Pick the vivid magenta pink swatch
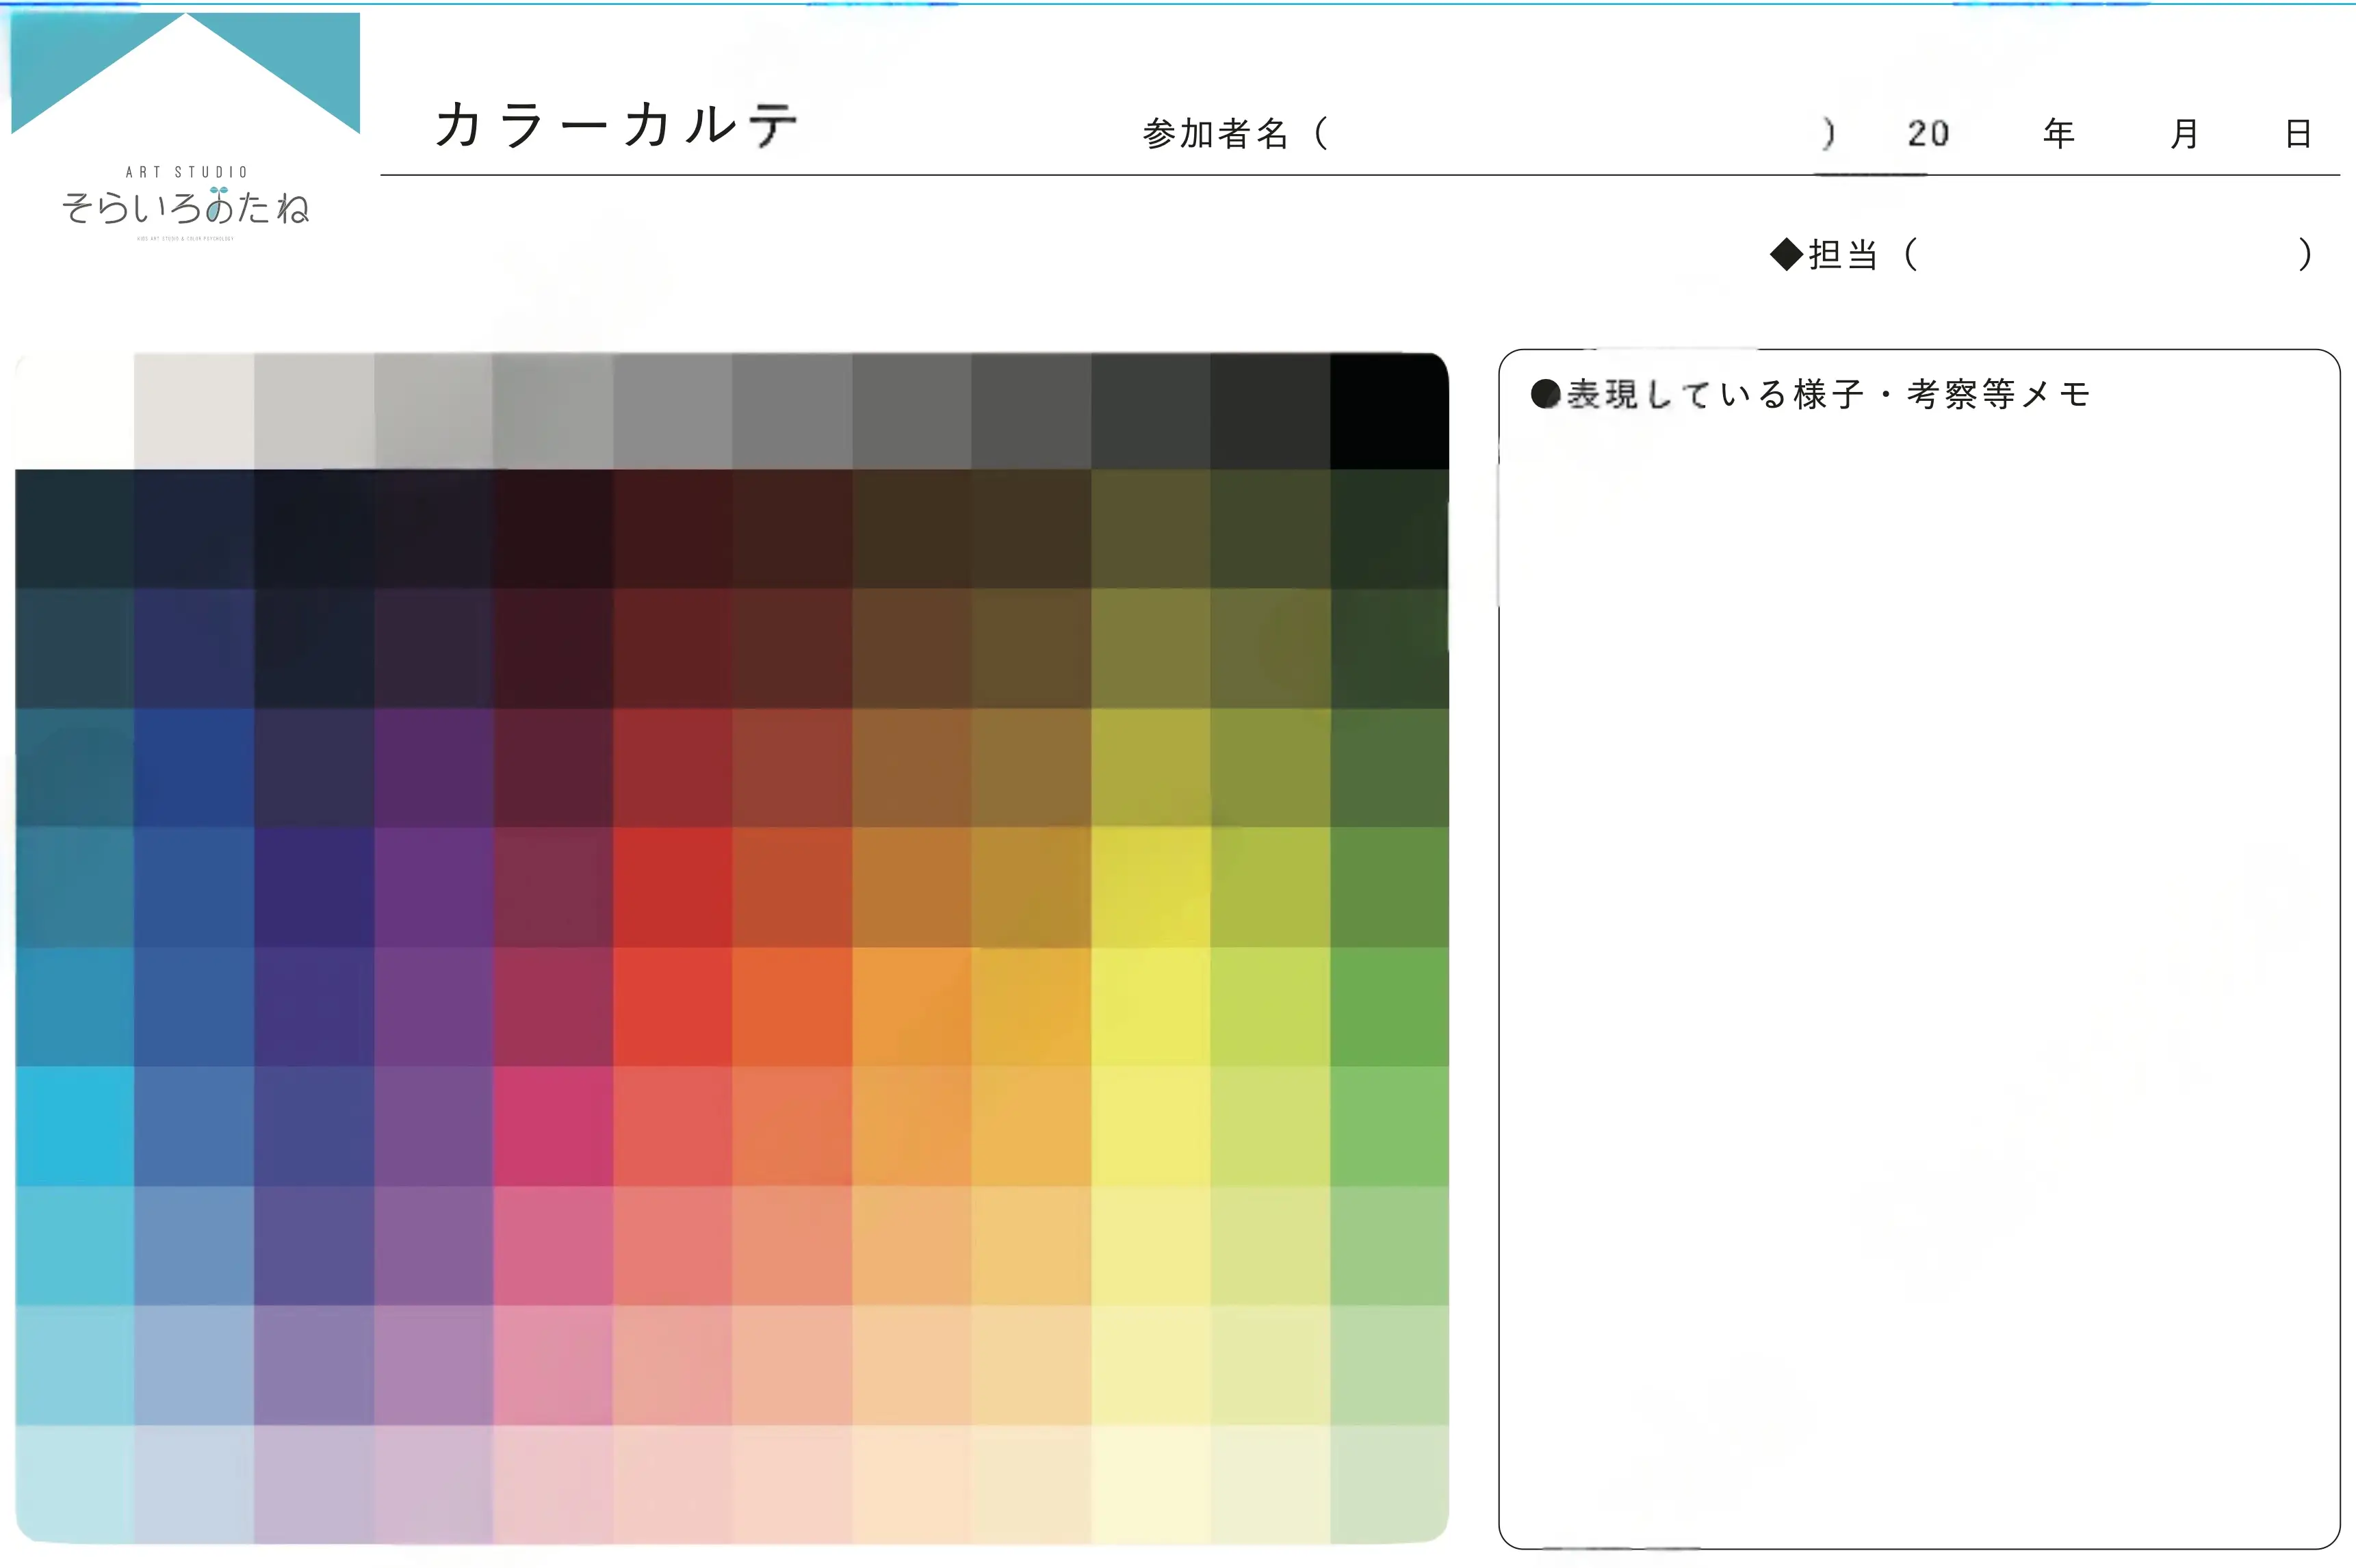 click(x=553, y=1126)
